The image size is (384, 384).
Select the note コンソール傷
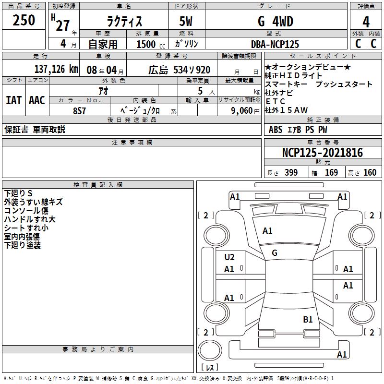coord(26,210)
